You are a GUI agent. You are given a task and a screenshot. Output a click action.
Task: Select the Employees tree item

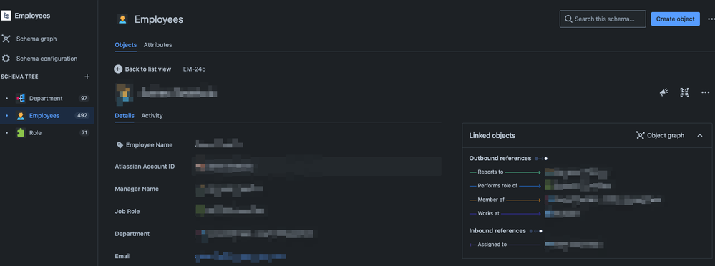tap(47, 116)
